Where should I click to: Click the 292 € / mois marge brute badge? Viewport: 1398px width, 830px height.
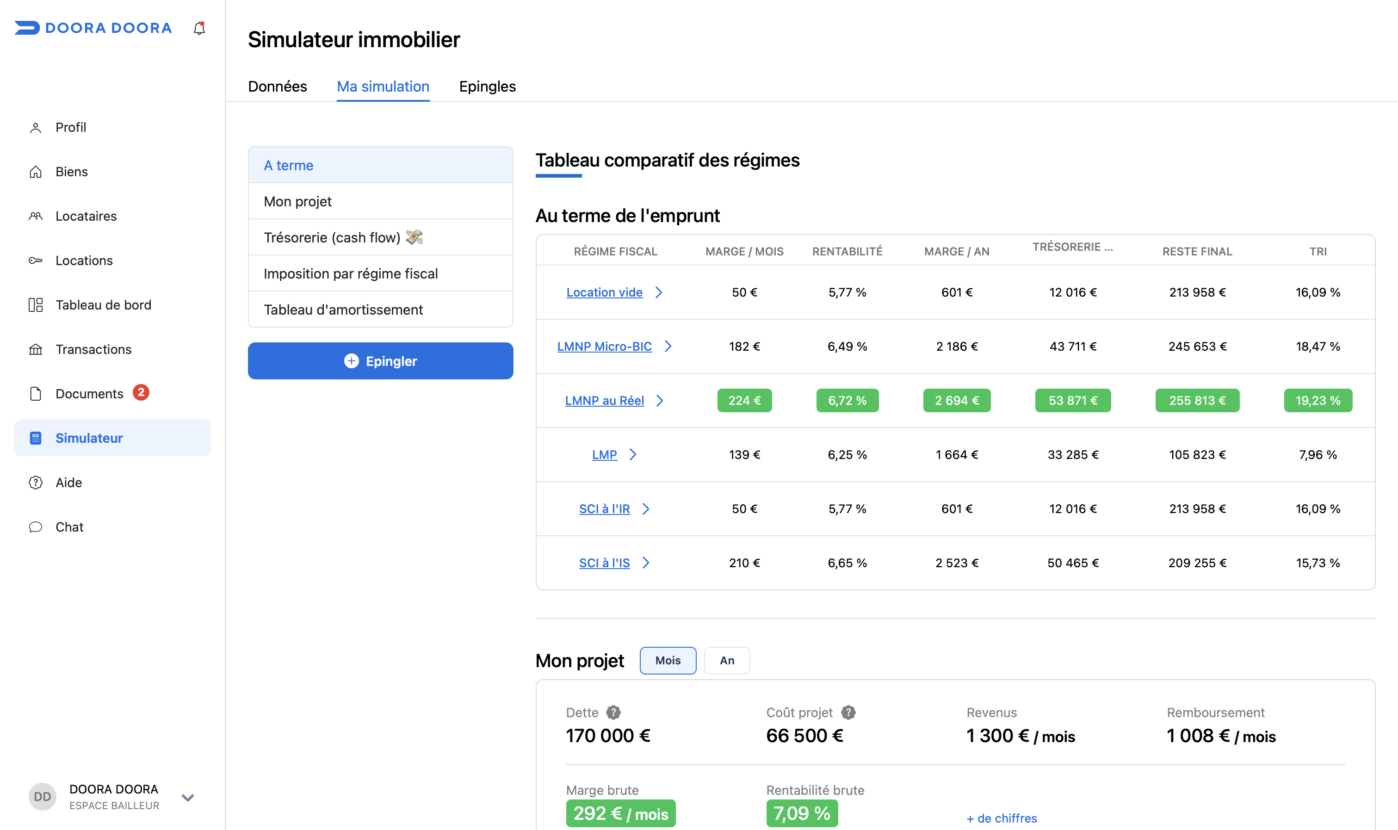click(621, 813)
